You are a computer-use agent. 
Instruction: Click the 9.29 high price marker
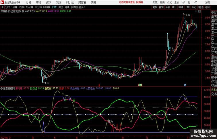pyautogui.click(x=188, y=15)
